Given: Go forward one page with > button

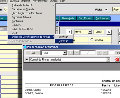Looking at the screenshot, I should click(99, 53).
